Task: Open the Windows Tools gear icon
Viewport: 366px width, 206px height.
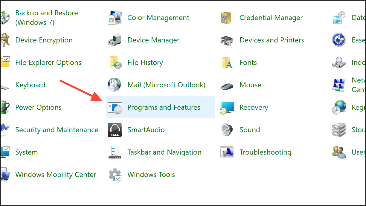Action: coord(115,175)
